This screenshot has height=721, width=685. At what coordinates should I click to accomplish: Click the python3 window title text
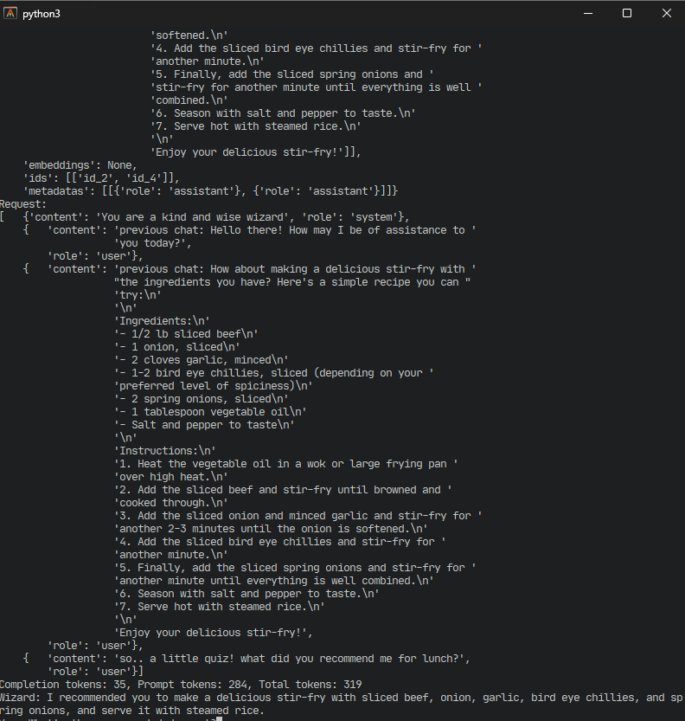[x=42, y=14]
